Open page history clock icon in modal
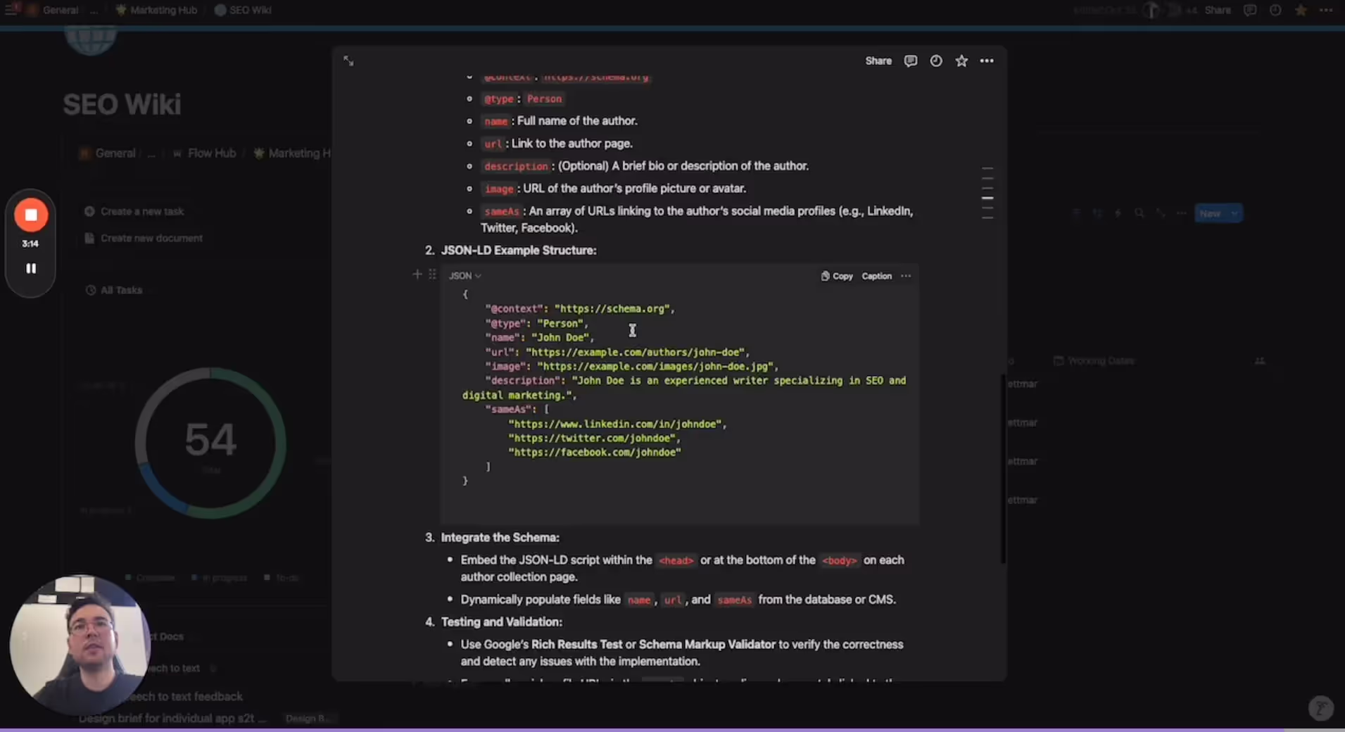 (x=936, y=61)
